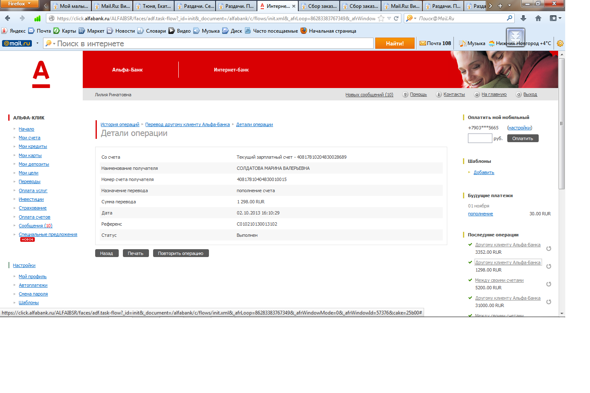Open the Downloads arrow icon
The image size is (590, 393).
(x=523, y=18)
